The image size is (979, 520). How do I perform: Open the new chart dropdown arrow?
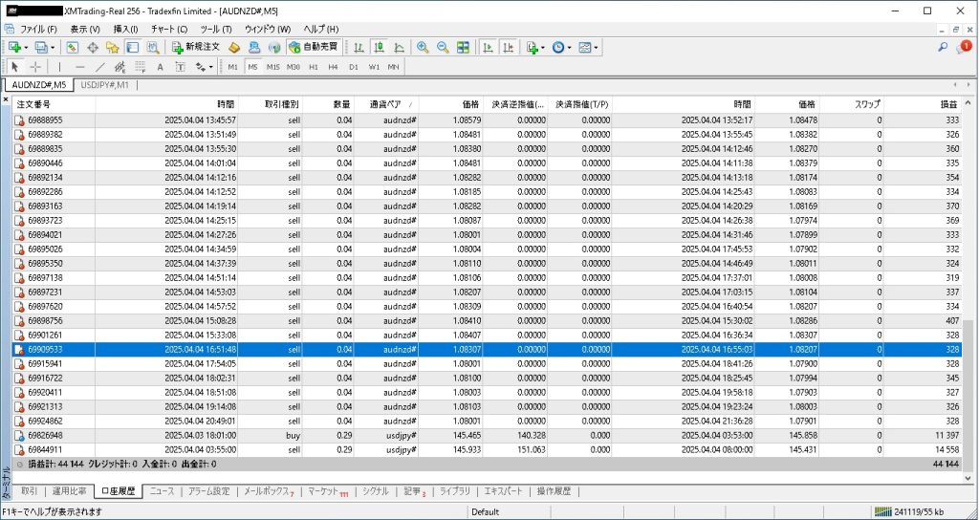(26, 47)
